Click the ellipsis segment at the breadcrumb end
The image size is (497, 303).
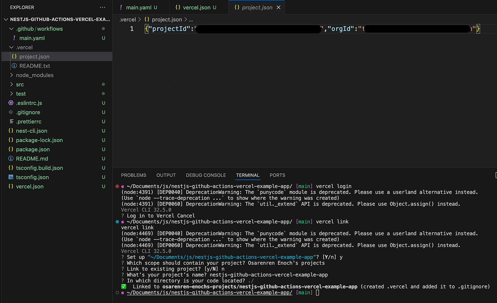click(191, 20)
